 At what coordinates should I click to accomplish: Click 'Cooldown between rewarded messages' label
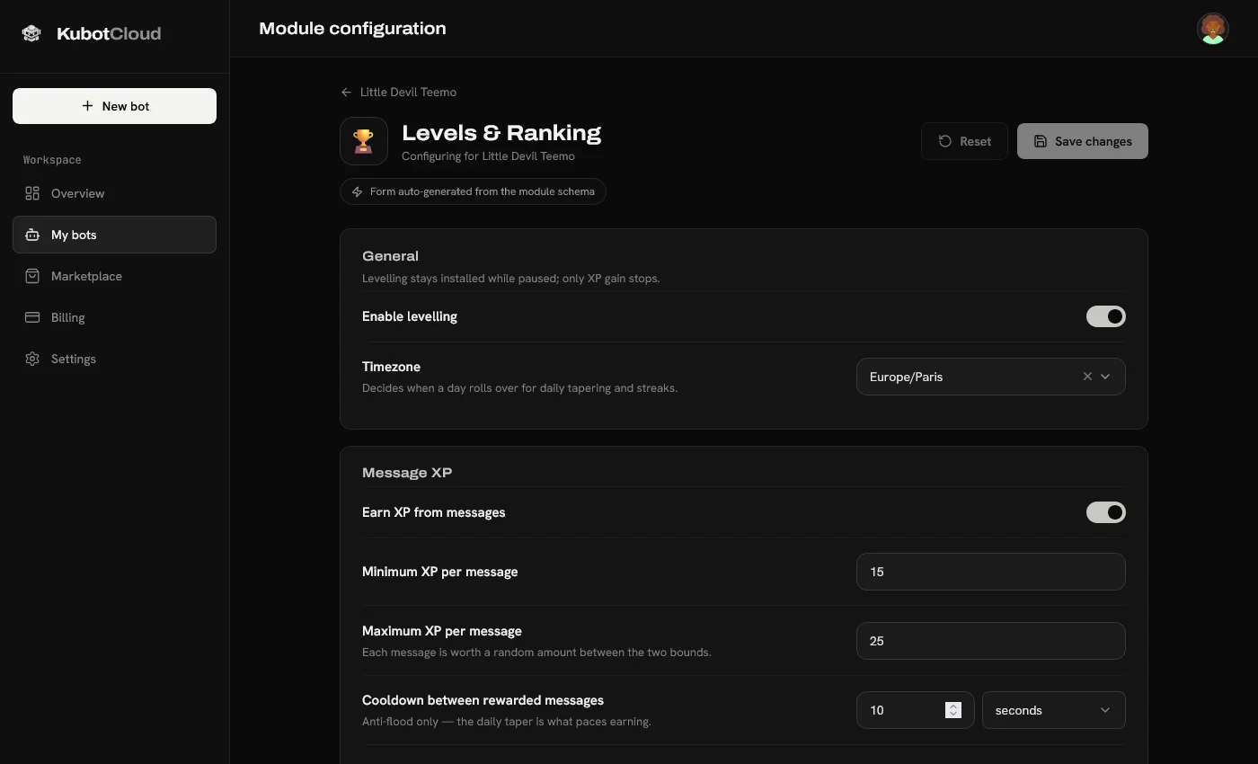[x=483, y=700]
